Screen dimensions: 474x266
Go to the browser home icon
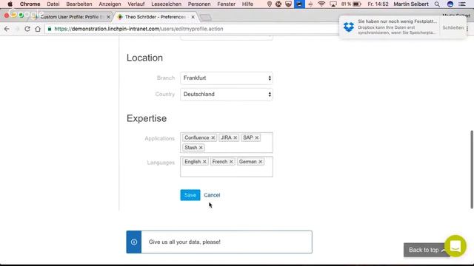38,29
